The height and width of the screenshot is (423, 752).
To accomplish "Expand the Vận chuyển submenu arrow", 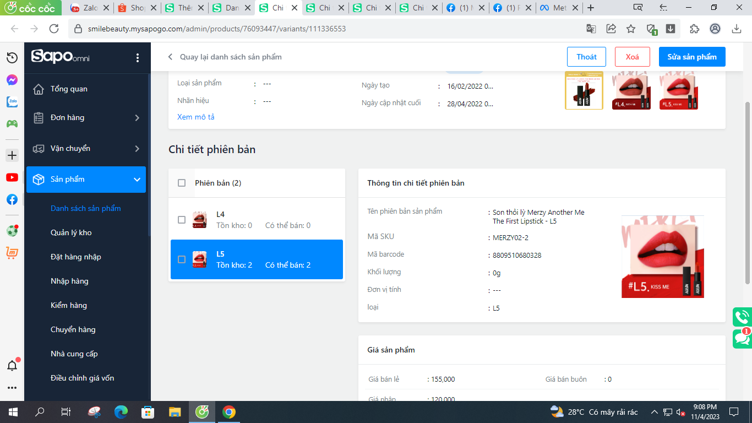I will 137,149.
